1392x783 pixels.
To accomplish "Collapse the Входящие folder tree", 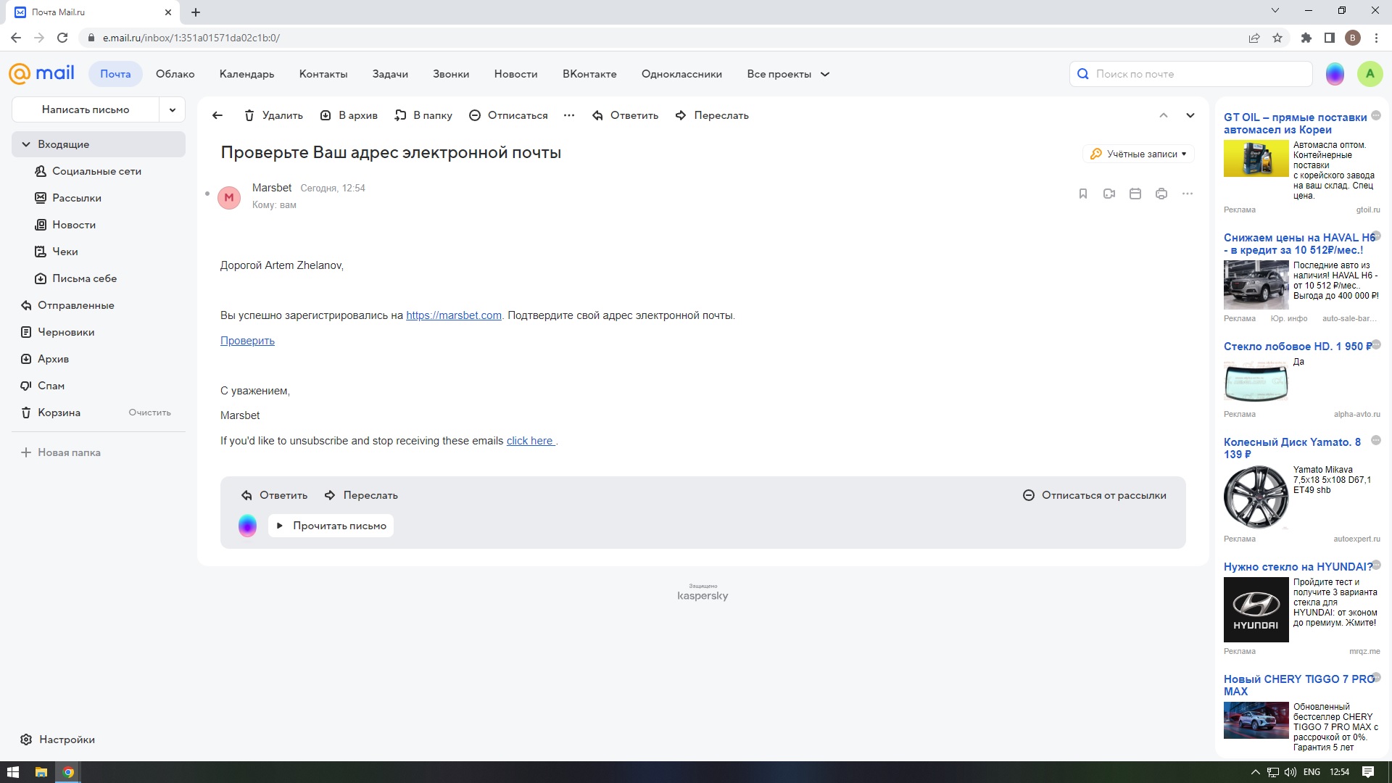I will click(x=26, y=144).
